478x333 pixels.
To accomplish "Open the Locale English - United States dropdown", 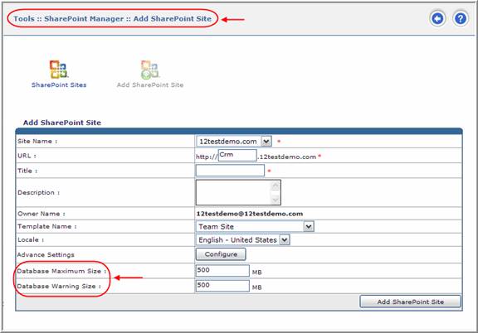I will (x=242, y=240).
